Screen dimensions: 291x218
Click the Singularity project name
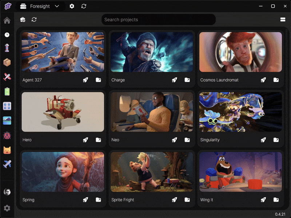pos(210,140)
